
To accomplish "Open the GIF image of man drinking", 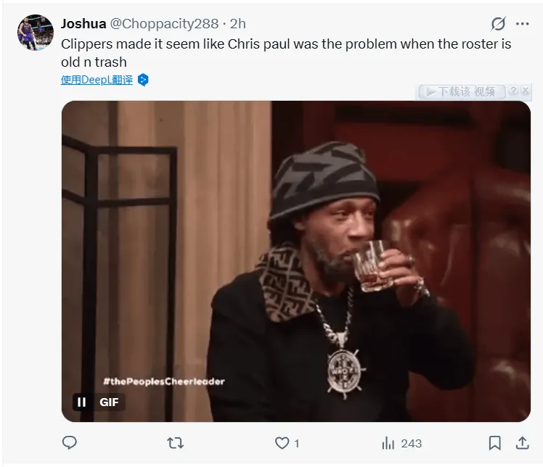I will 295,261.
